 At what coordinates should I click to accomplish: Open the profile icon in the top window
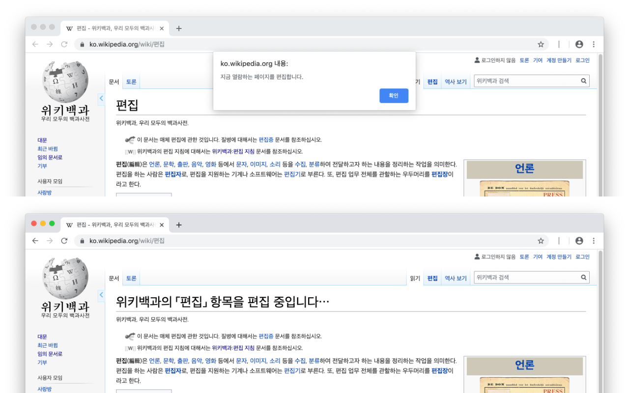[x=579, y=44]
